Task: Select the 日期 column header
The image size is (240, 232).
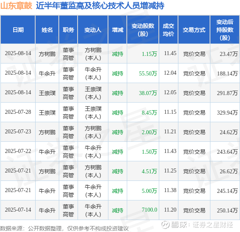Action: [x=18, y=30]
